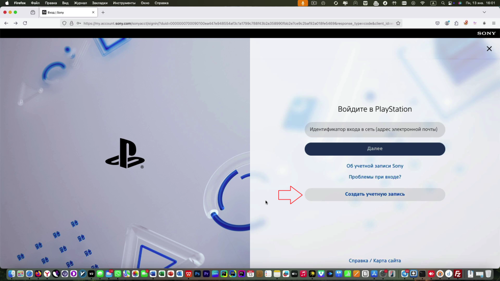500x281 pixels.
Task: Click the browser back arrow
Action: click(x=6, y=23)
